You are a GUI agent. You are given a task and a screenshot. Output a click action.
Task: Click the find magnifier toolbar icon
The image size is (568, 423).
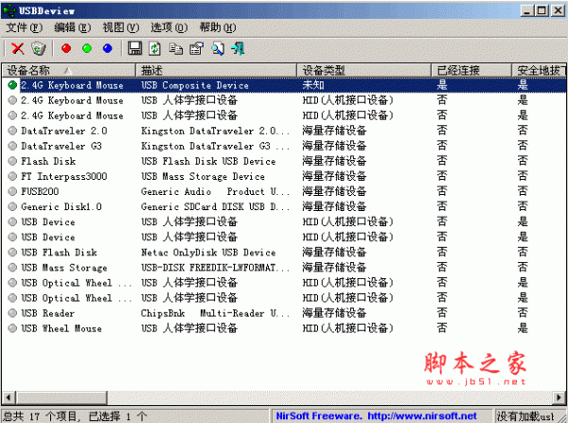[218, 48]
